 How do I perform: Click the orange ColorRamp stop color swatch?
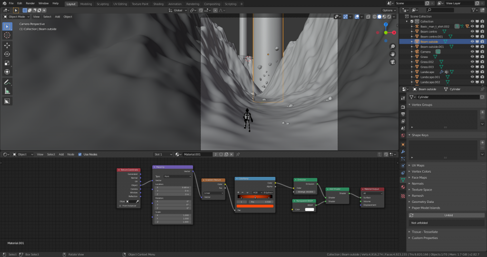(x=255, y=206)
